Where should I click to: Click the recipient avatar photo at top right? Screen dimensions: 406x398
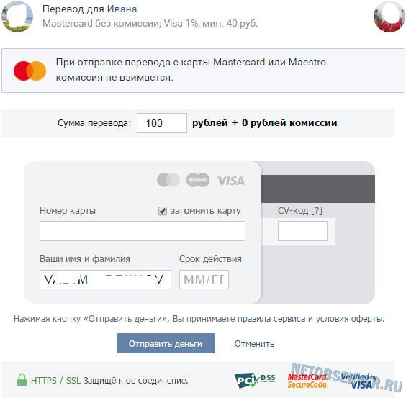coord(389,16)
